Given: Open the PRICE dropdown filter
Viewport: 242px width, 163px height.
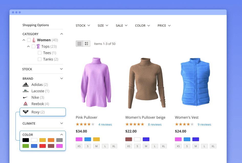Looking at the screenshot, I should click(x=164, y=26).
